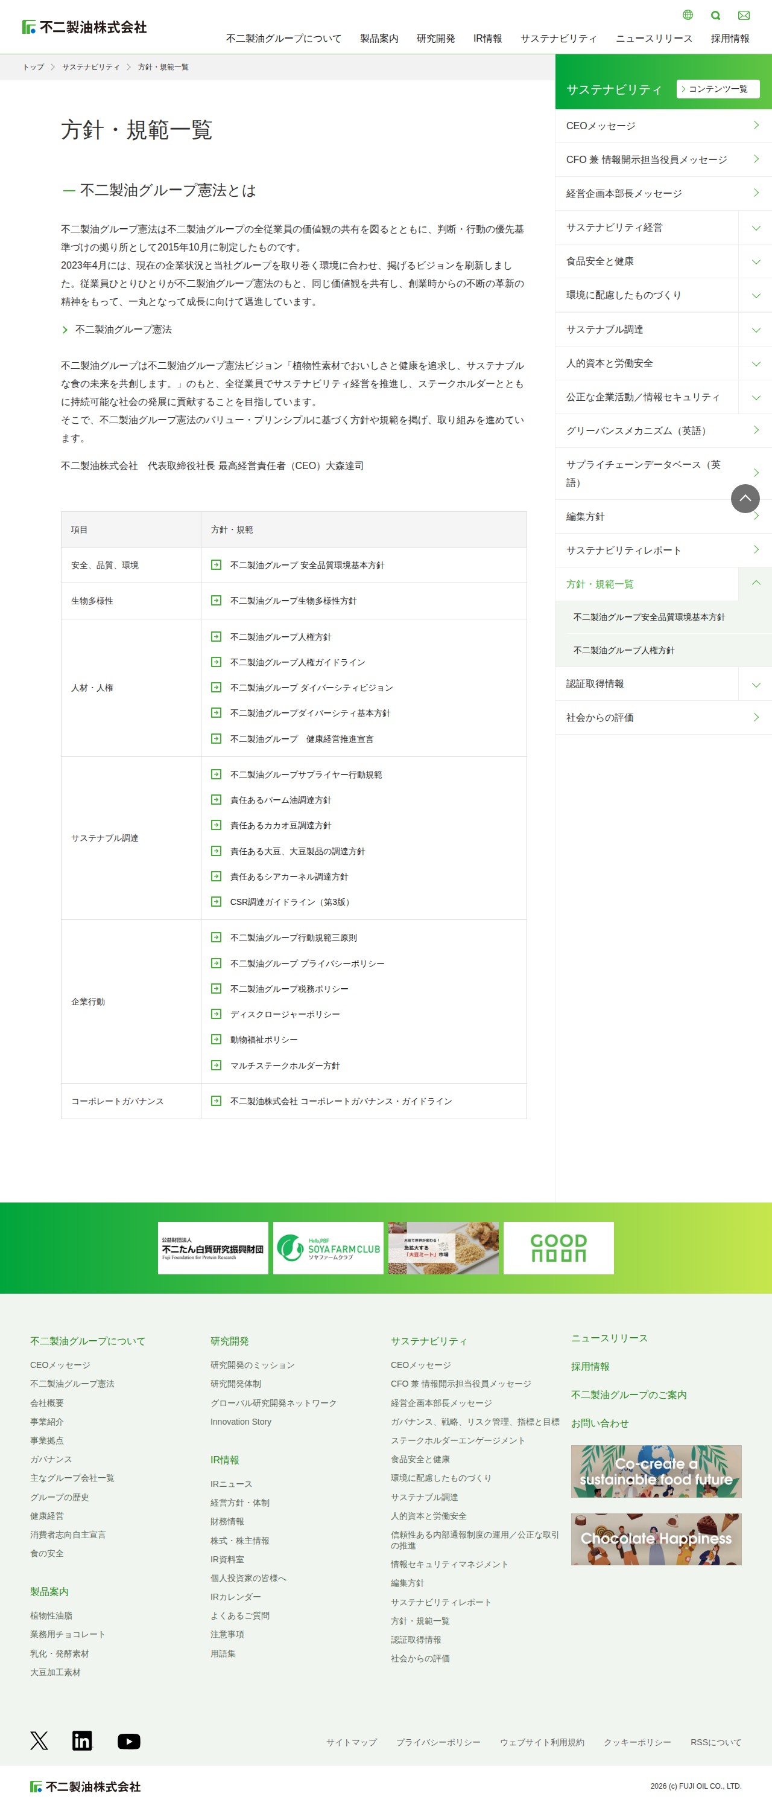
Task: Click arrow icon beside 責任あるパーム油調達方針
Action: [x=216, y=799]
